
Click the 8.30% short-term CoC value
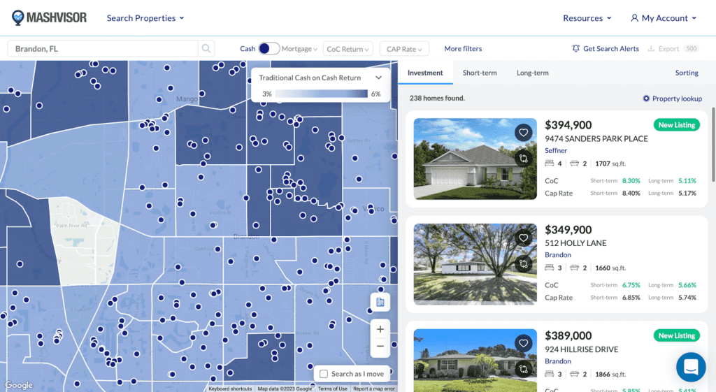click(x=631, y=181)
